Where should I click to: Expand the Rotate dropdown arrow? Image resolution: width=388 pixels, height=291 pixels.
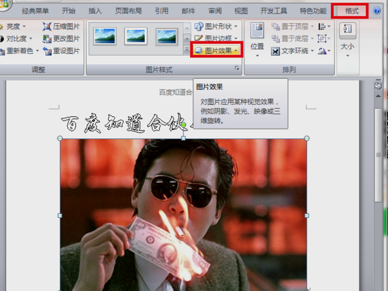329,51
